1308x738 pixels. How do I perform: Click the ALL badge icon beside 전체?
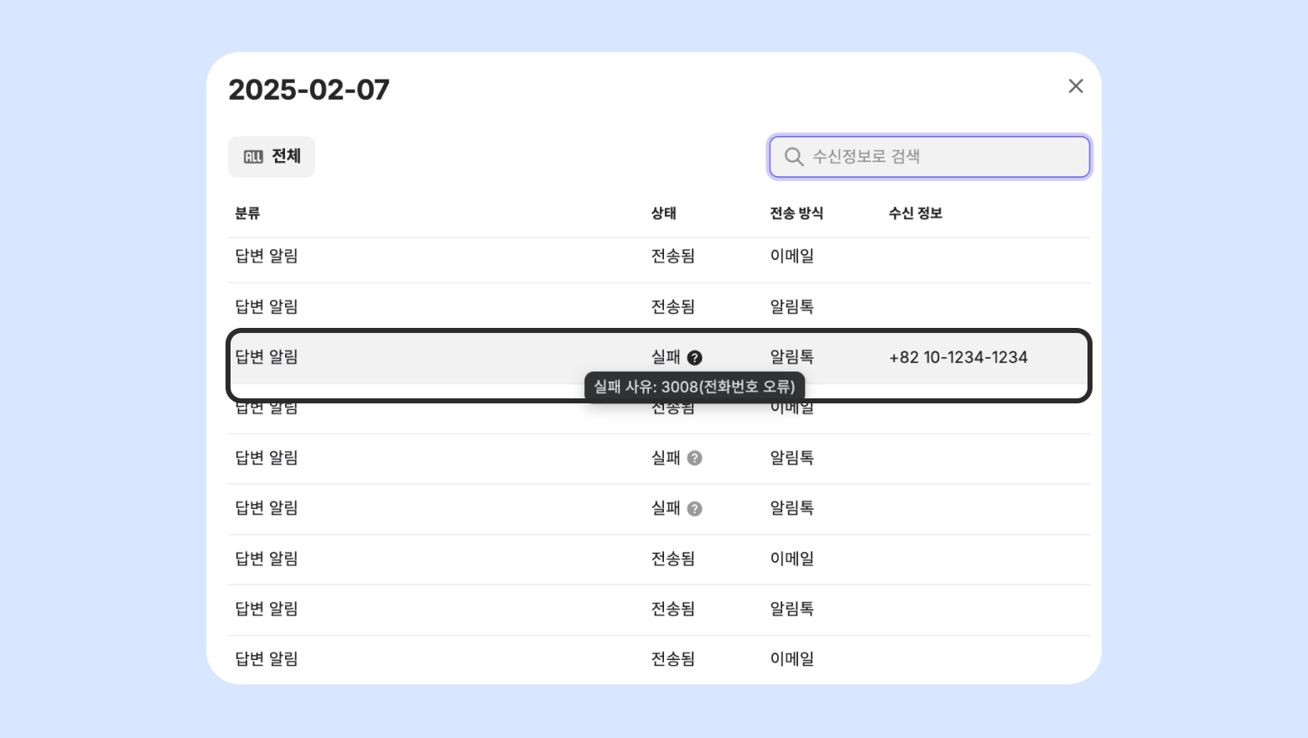pyautogui.click(x=253, y=157)
